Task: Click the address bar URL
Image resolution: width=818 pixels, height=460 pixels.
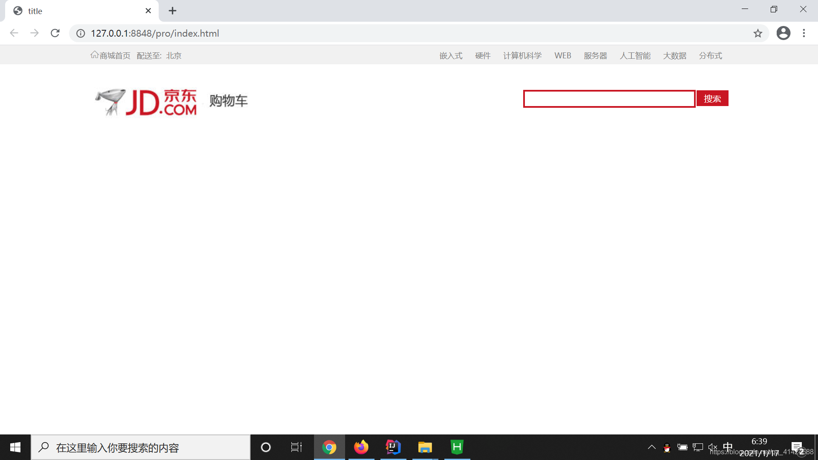Action: point(155,33)
